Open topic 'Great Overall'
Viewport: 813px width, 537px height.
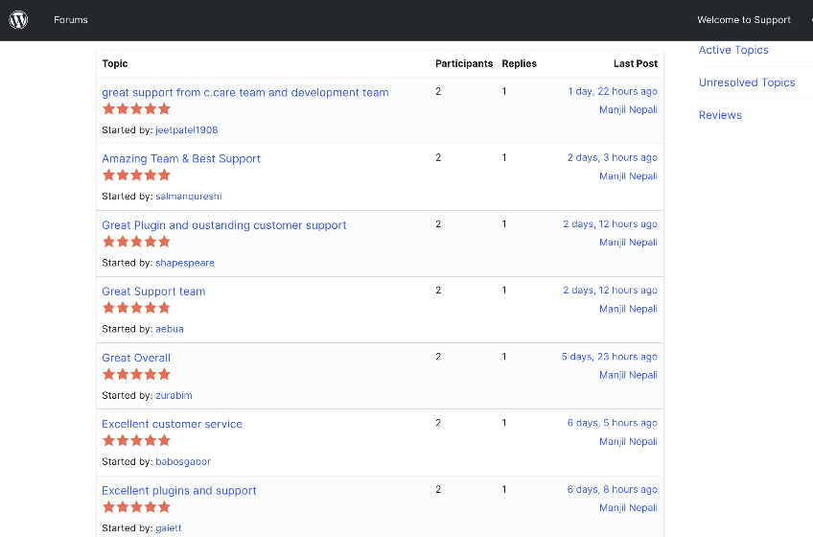point(136,358)
